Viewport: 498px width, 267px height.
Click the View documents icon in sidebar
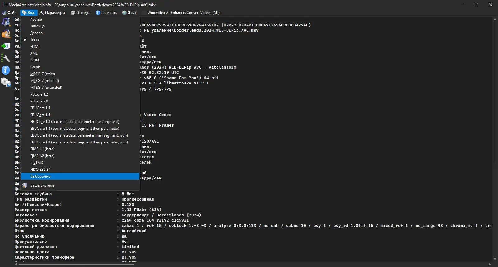6,82
